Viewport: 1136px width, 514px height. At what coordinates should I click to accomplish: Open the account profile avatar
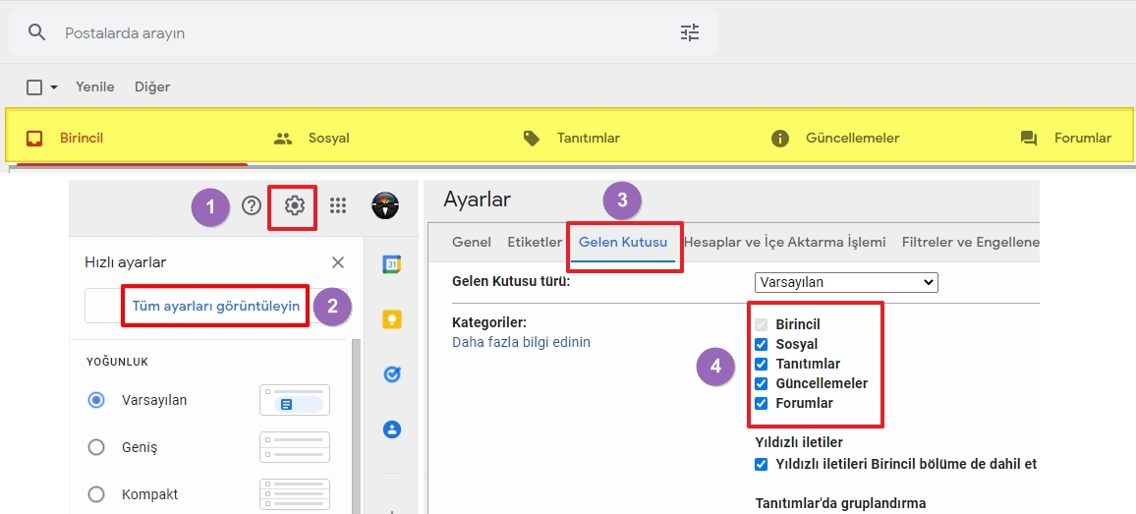point(385,205)
